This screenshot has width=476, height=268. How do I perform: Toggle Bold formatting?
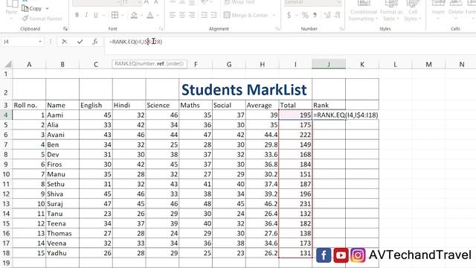pos(77,15)
